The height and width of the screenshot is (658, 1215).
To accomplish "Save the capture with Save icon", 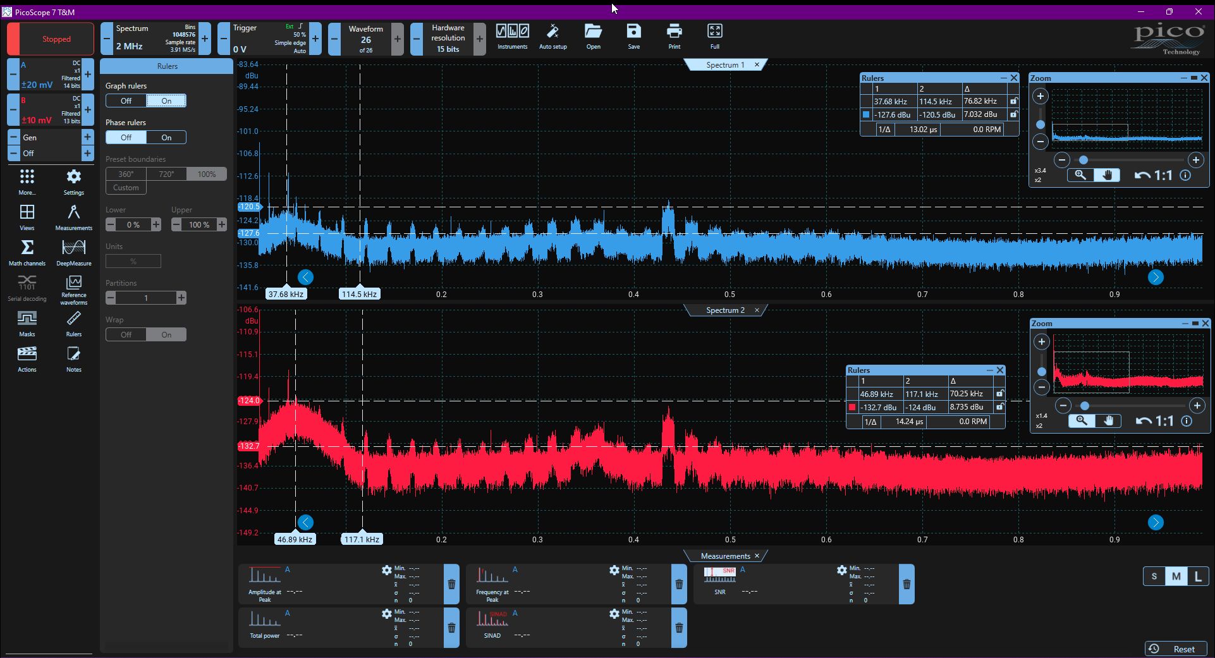I will (x=633, y=37).
